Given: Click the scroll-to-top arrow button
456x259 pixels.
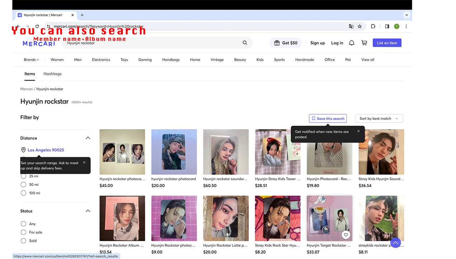Looking at the screenshot, I should pyautogui.click(x=395, y=243).
